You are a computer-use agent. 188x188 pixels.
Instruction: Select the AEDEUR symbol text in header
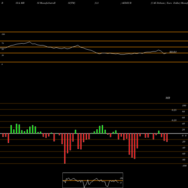point(127,3)
